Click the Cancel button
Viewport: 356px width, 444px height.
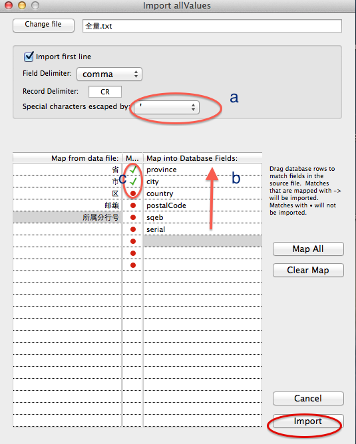pyautogui.click(x=308, y=398)
